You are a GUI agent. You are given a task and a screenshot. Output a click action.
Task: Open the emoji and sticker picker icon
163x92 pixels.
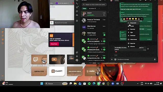point(115,59)
